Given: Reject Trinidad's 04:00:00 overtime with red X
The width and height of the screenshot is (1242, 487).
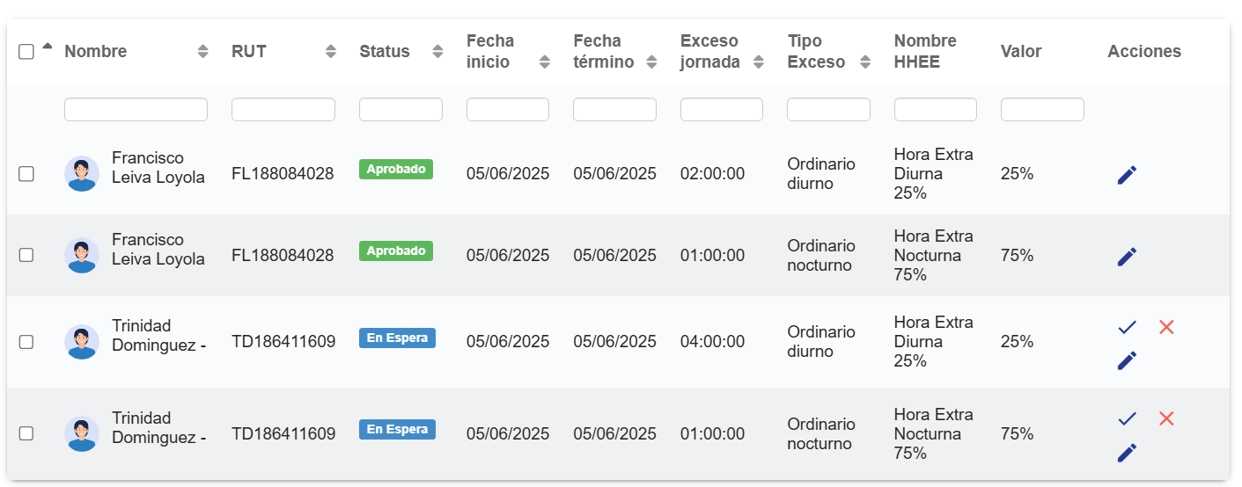Looking at the screenshot, I should tap(1166, 327).
